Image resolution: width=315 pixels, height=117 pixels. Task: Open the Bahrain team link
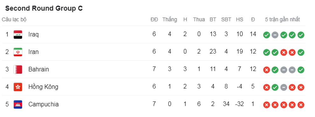click(x=38, y=69)
